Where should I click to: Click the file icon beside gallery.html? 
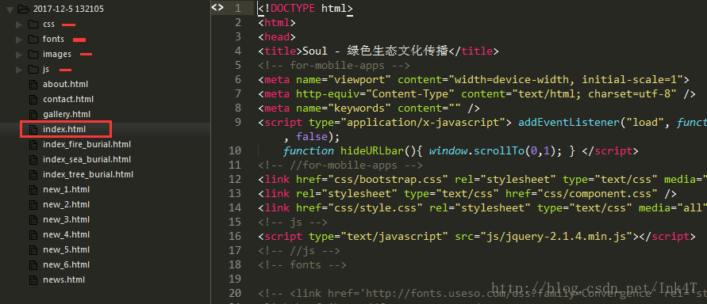[33, 114]
